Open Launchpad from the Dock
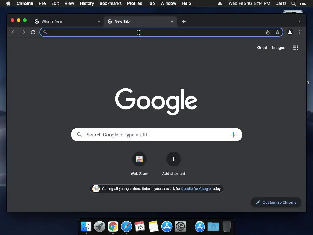The image size is (313, 235). pos(100,227)
